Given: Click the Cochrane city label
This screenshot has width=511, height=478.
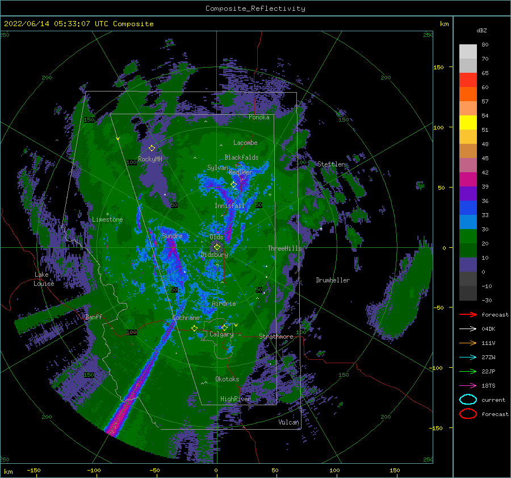Looking at the screenshot, I should click(x=186, y=318).
